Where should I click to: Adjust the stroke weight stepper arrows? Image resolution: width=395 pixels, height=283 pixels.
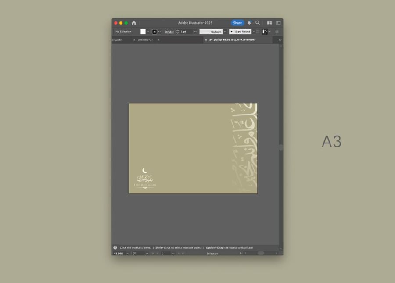(x=177, y=32)
